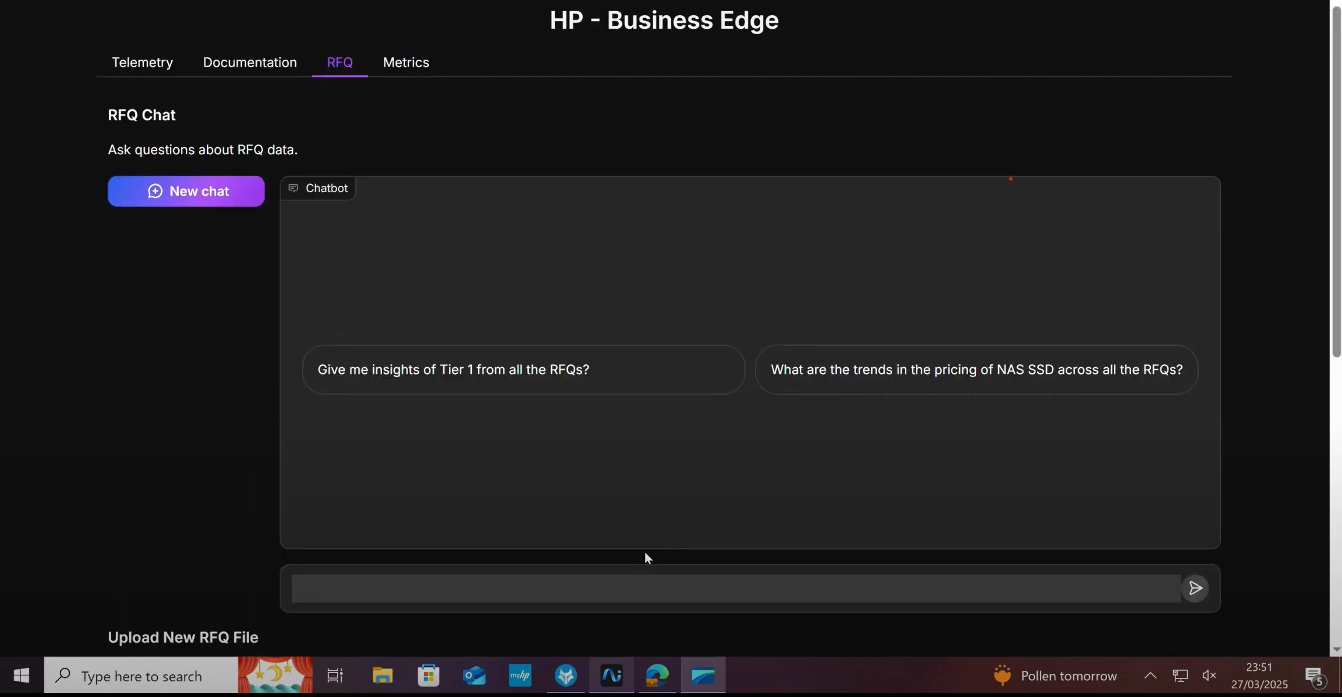Click the New chat button
The width and height of the screenshot is (1342, 697).
coord(186,191)
